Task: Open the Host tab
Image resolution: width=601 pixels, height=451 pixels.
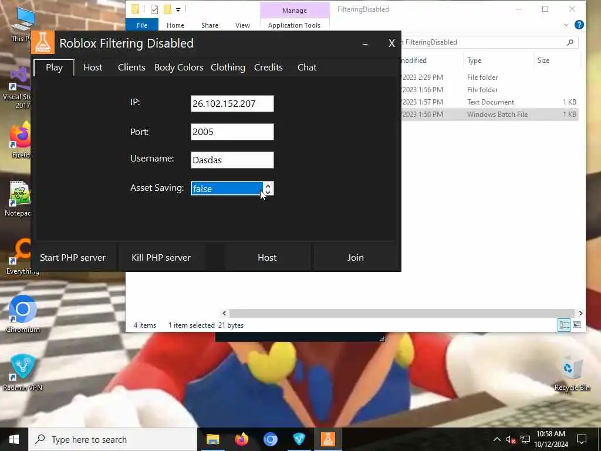Action: click(93, 68)
